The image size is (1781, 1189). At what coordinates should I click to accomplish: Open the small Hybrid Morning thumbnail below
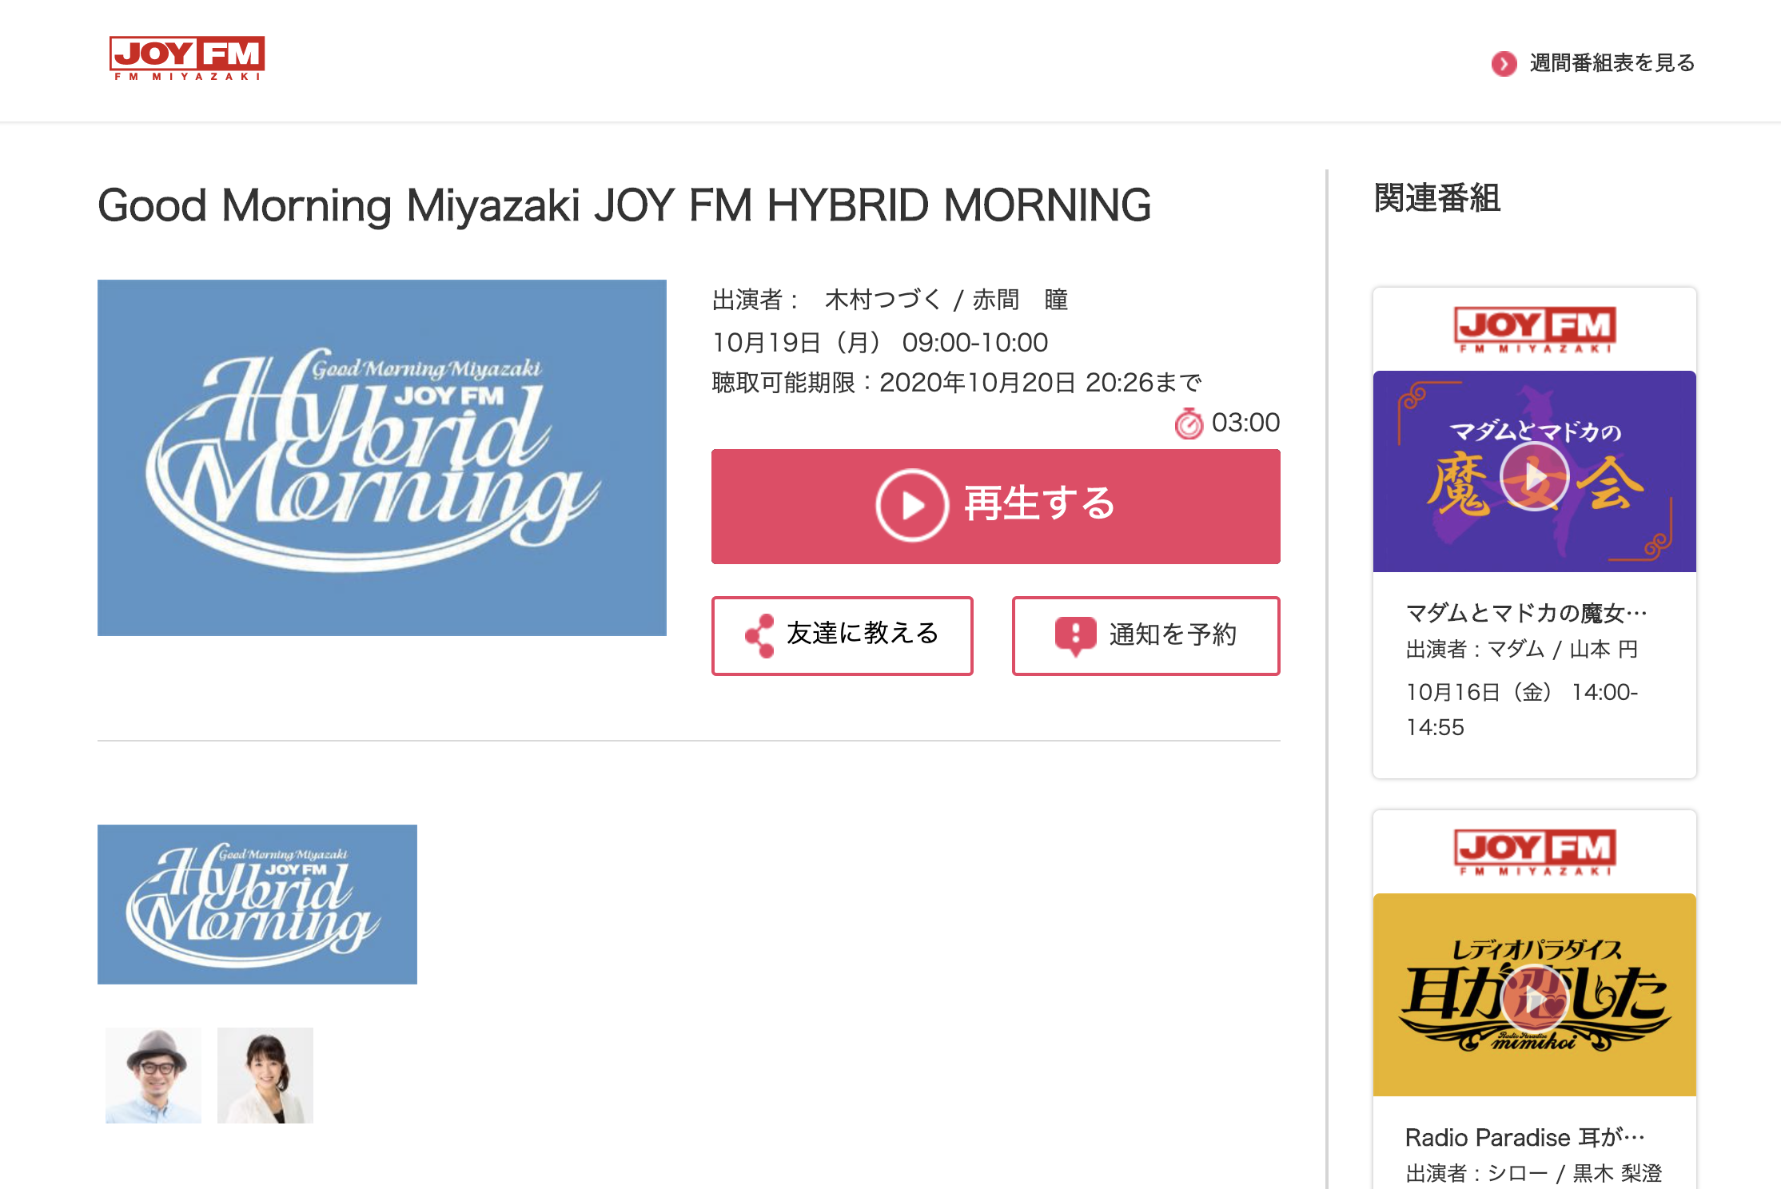tap(257, 904)
